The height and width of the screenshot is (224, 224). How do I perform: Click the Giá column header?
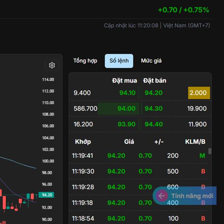tap(129, 142)
